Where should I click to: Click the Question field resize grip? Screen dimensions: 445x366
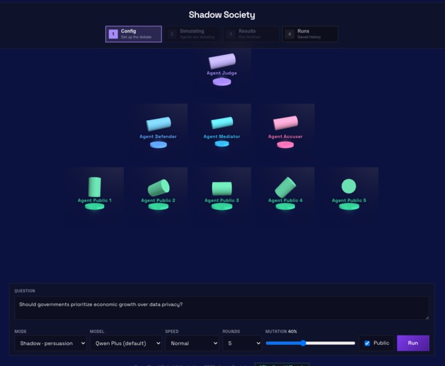point(427,317)
